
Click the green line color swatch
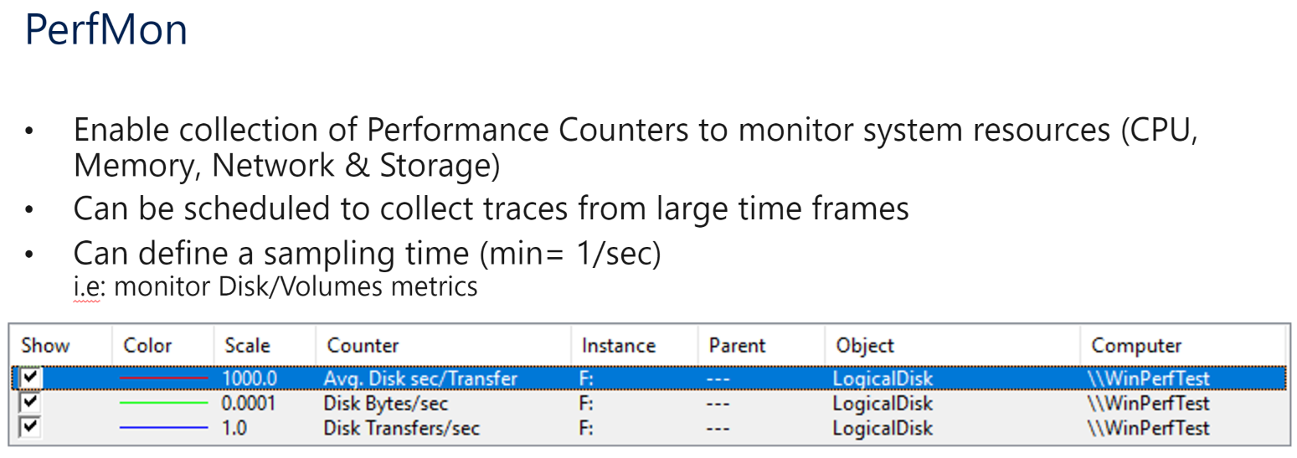point(164,404)
